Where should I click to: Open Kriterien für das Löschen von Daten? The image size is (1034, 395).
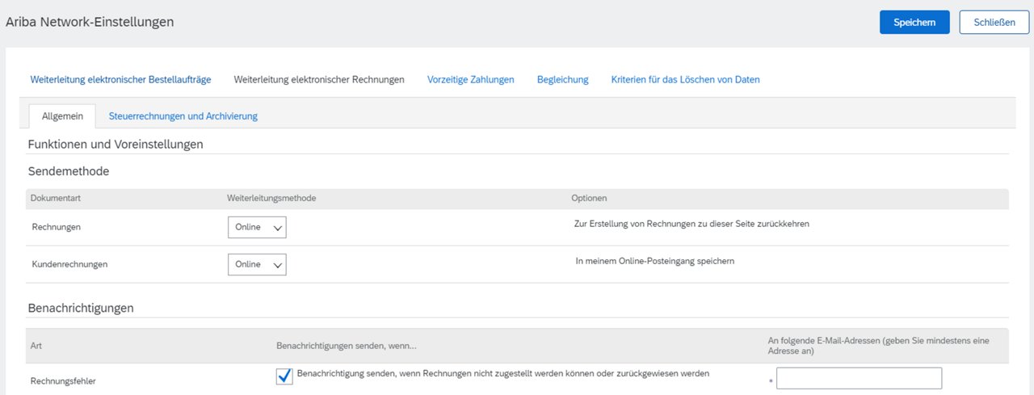tap(686, 80)
